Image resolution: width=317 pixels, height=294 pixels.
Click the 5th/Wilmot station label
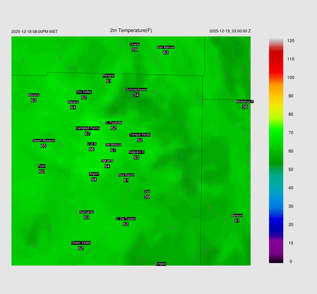113,145
